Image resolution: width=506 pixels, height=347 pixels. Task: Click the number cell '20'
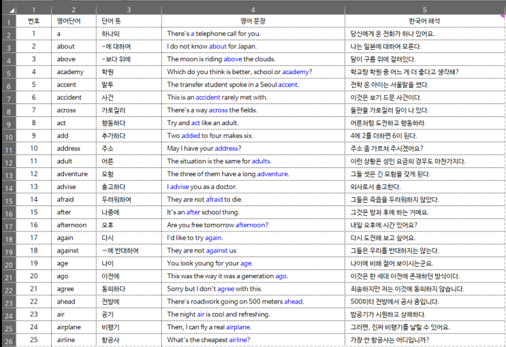pos(33,276)
